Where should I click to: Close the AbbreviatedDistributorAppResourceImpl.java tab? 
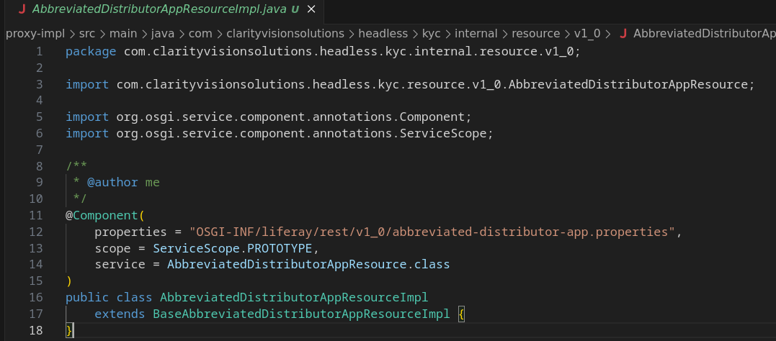click(311, 9)
